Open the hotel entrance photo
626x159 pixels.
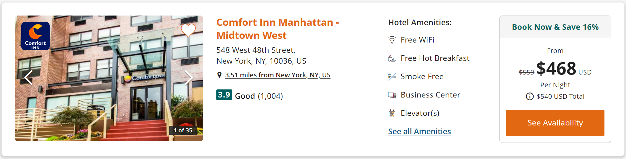coord(109,78)
